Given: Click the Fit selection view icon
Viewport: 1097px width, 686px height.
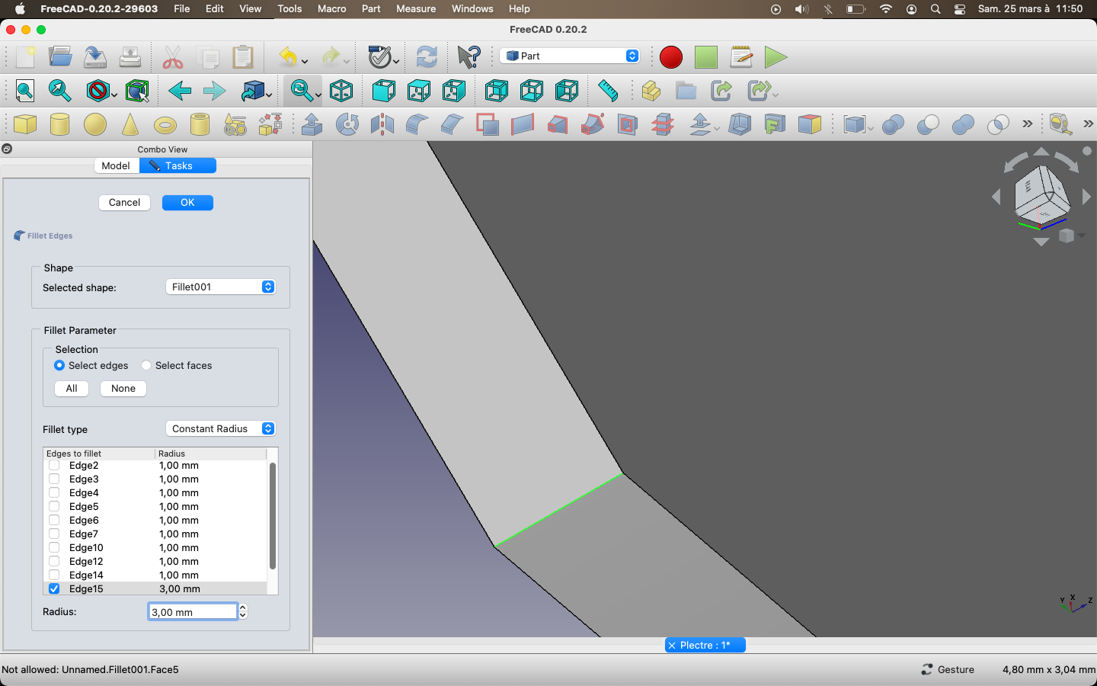Looking at the screenshot, I should point(60,91).
